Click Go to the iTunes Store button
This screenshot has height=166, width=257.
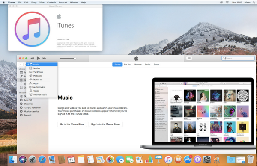[72, 124]
